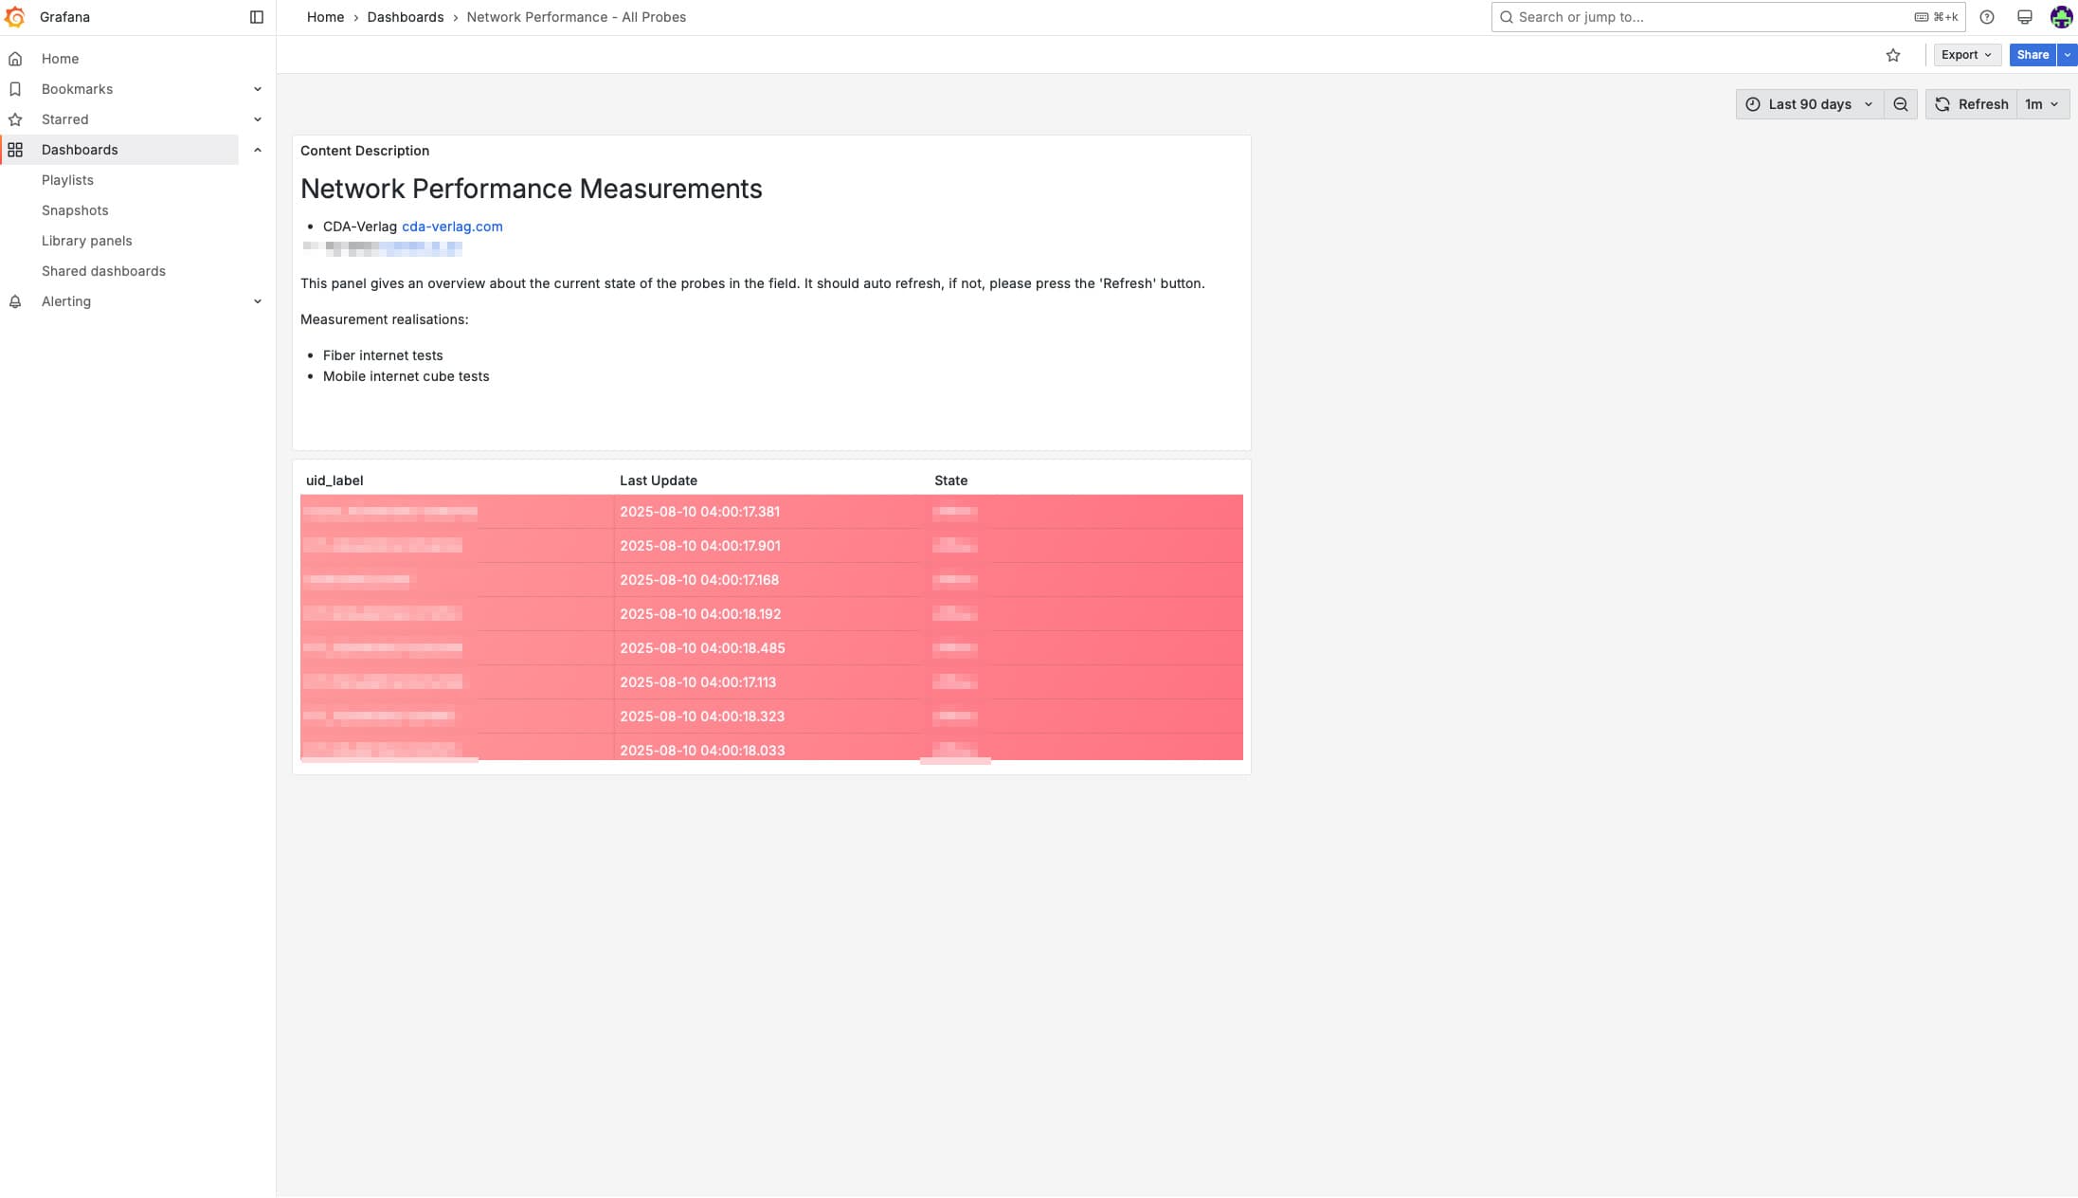The image size is (2078, 1198).
Task: Open the user profile avatar
Action: (x=2061, y=17)
